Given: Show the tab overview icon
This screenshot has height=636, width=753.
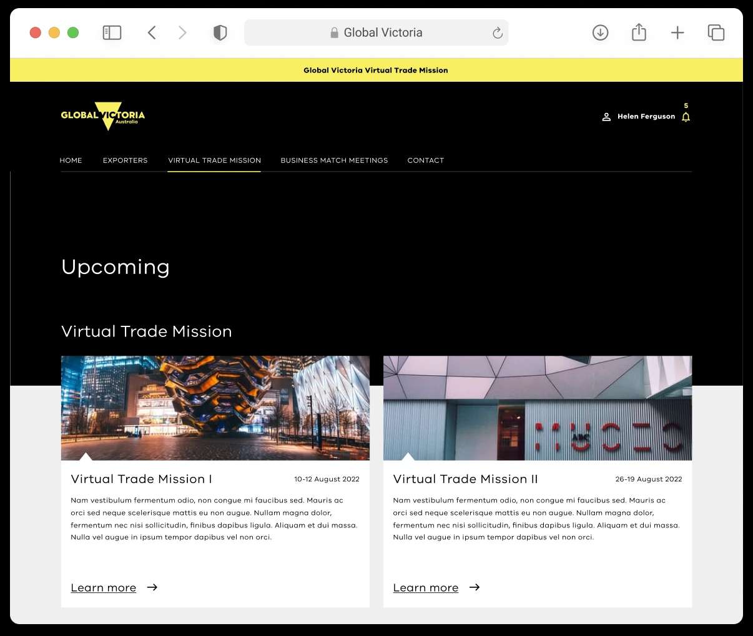Looking at the screenshot, I should click(x=716, y=32).
